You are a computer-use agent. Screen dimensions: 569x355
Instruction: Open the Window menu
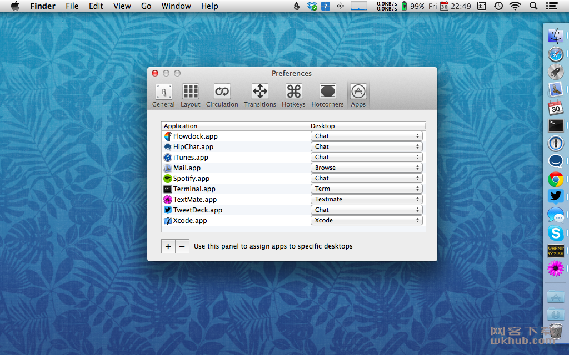176,6
